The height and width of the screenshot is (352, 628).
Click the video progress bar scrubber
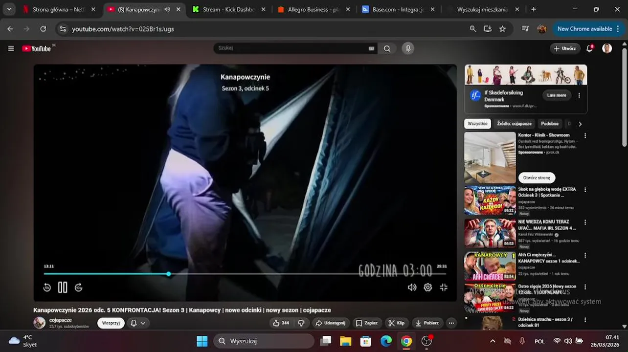[169, 274]
